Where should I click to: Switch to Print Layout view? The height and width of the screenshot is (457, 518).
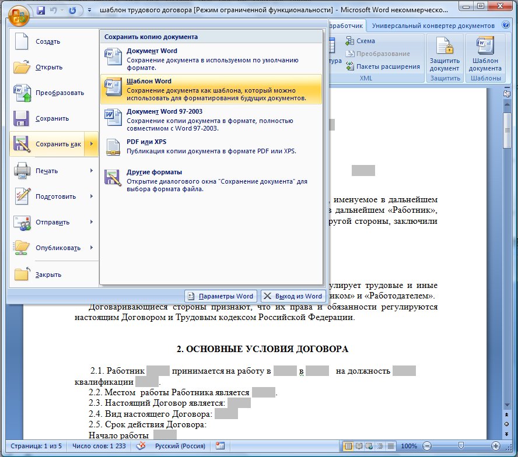tap(348, 446)
